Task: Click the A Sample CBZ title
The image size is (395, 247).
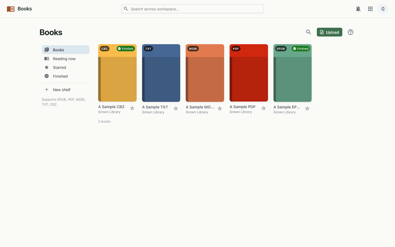Action: coord(111,107)
